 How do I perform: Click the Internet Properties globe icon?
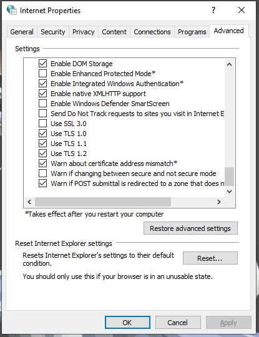coord(12,10)
